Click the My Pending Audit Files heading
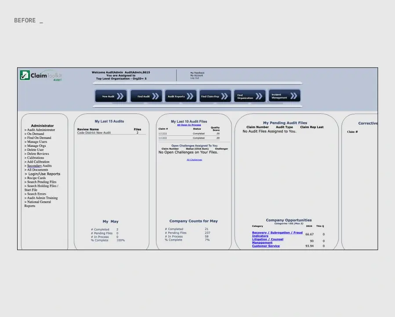 (x=285, y=123)
